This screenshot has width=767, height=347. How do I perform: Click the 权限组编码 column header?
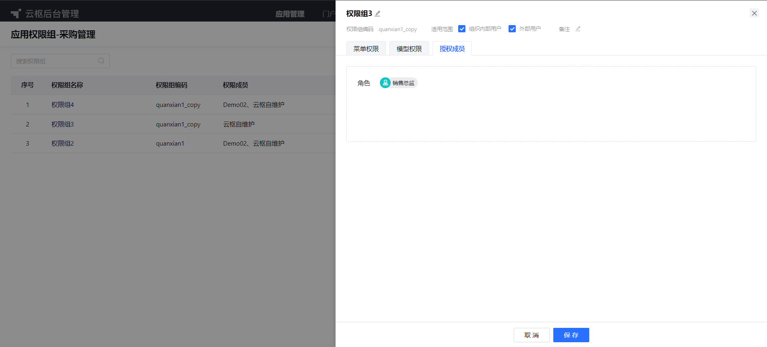coord(171,85)
